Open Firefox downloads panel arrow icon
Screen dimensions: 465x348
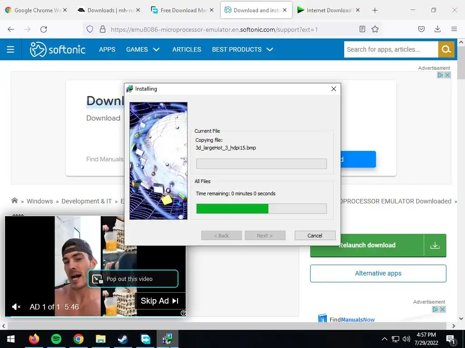pyautogui.click(x=437, y=29)
